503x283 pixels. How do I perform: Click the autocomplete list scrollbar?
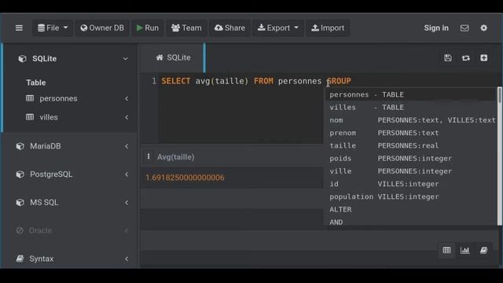point(500,95)
